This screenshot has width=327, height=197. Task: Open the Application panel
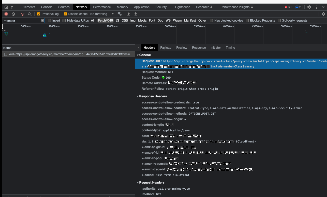point(142,7)
